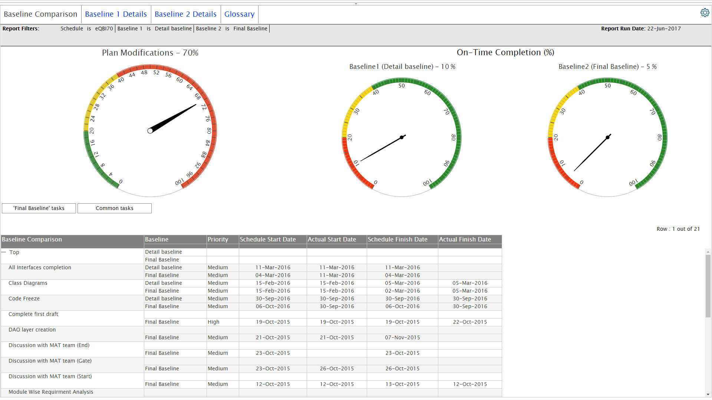This screenshot has height=400, width=712.
Task: Open the Baseline 1 Details tab
Action: [116, 14]
